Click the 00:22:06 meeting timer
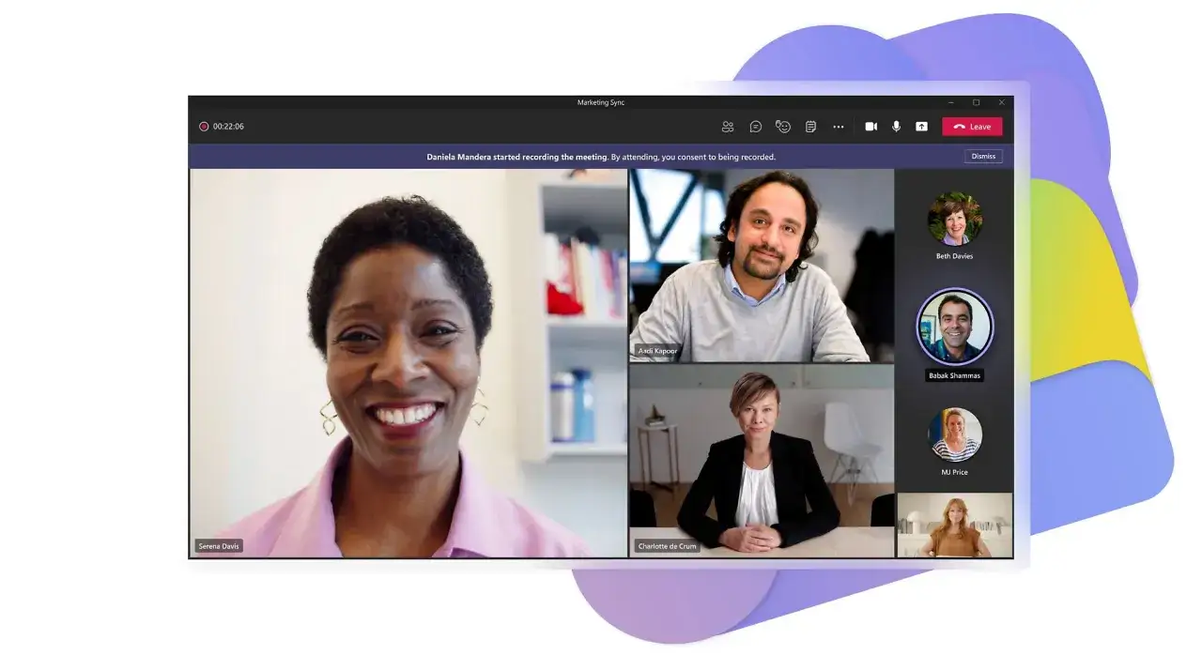 [x=228, y=127]
